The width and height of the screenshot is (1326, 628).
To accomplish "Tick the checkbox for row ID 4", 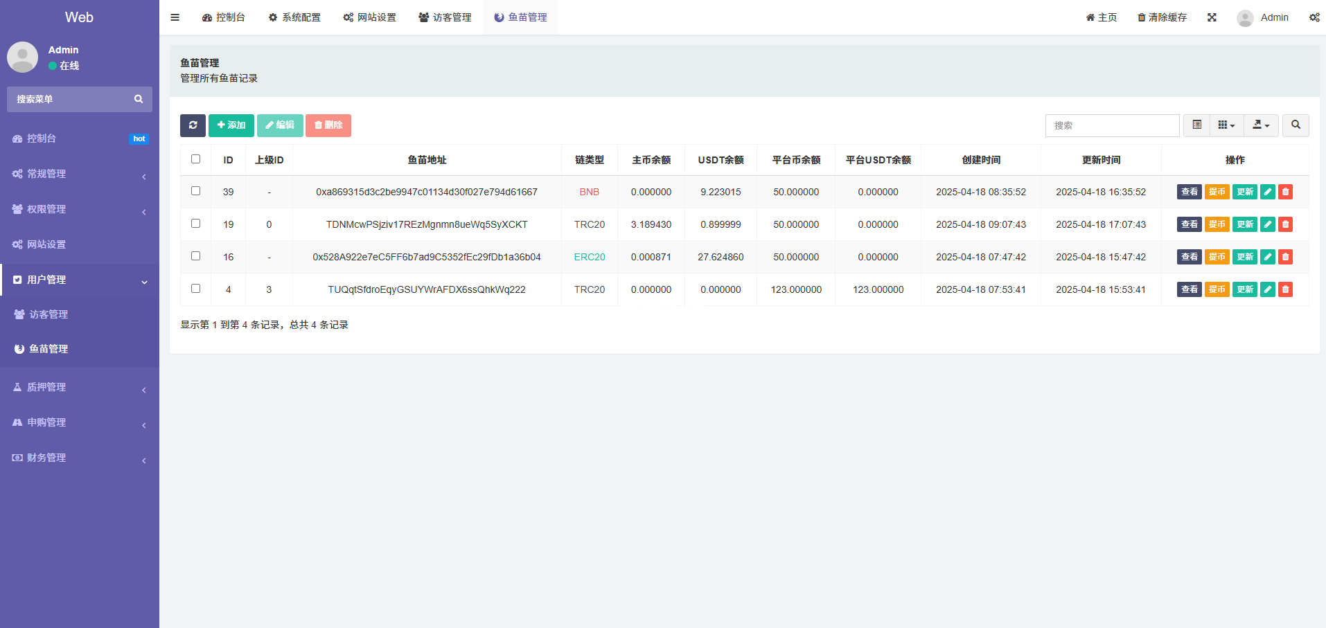I will tap(195, 289).
